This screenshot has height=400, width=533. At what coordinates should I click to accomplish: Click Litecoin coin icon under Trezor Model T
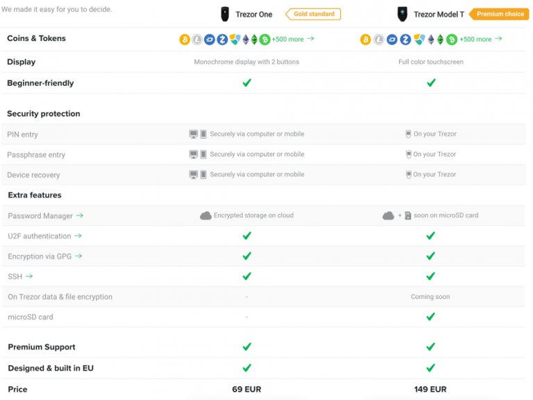click(x=379, y=40)
